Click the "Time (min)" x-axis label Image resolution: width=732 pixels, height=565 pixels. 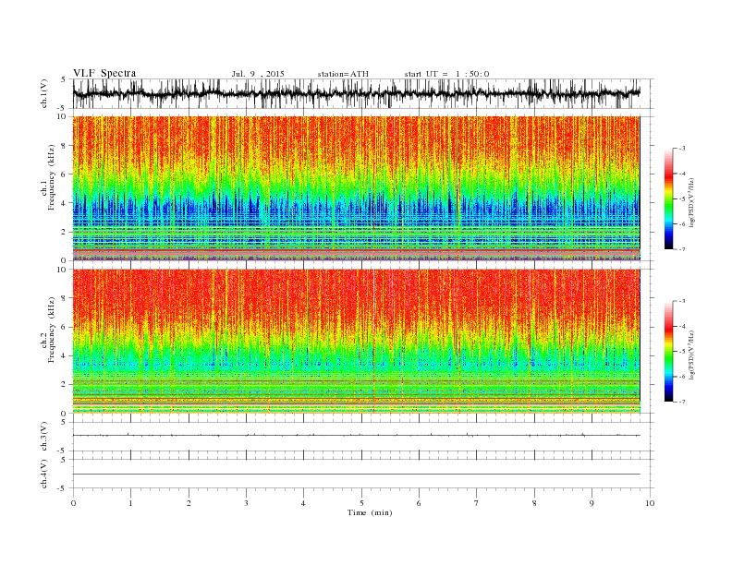coord(370,512)
